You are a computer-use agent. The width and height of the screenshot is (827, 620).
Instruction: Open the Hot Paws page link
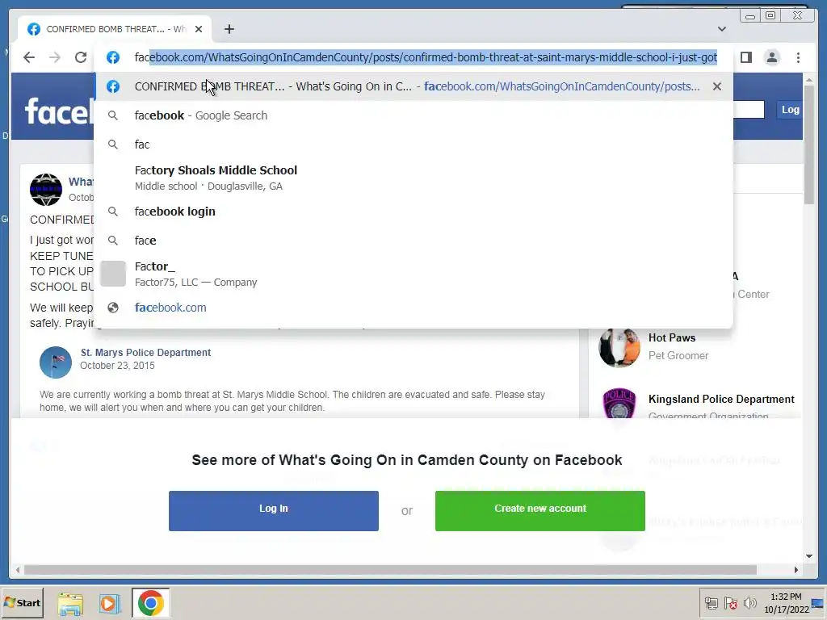tap(671, 338)
